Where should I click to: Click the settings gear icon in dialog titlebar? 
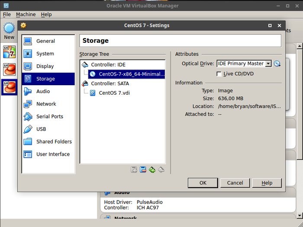coord(23,26)
